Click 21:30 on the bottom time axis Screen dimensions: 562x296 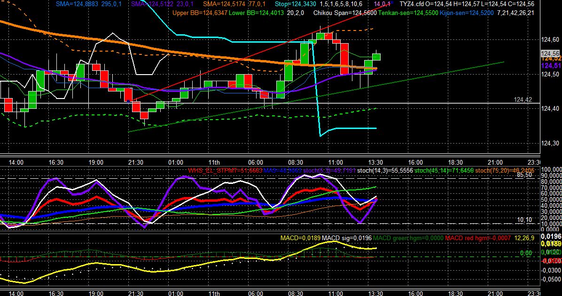(x=136, y=293)
